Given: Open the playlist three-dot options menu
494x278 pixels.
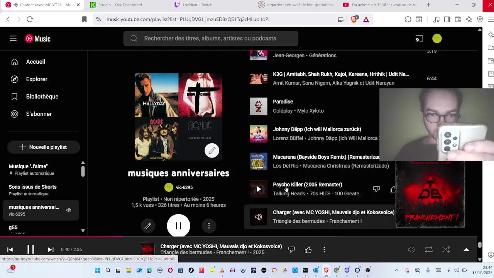Looking at the screenshot, I should click(209, 226).
